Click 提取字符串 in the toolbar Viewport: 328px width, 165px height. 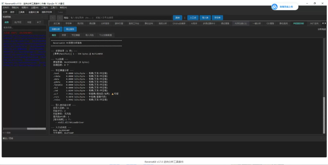(47, 12)
